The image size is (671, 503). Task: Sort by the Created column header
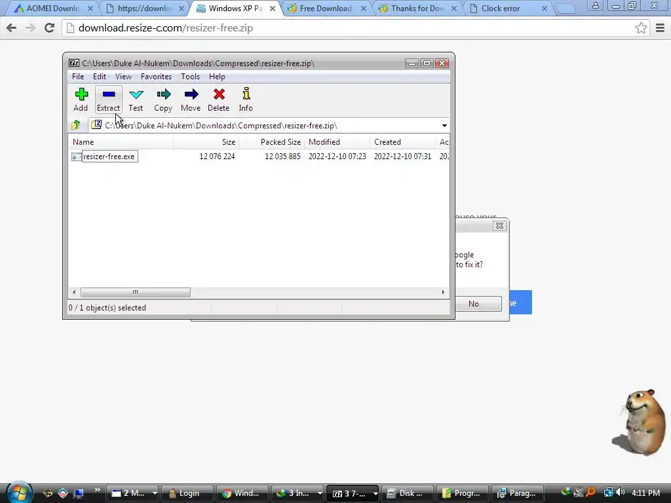point(402,142)
